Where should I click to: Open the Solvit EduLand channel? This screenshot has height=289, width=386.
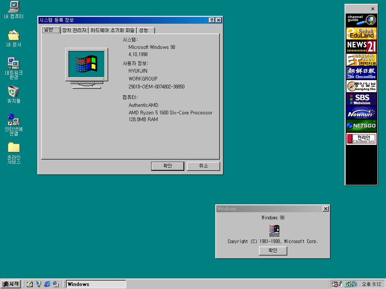click(x=361, y=33)
